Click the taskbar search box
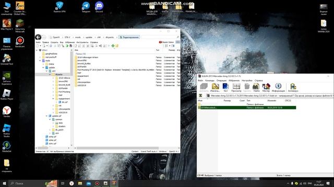334x187 pixels. tap(33, 183)
